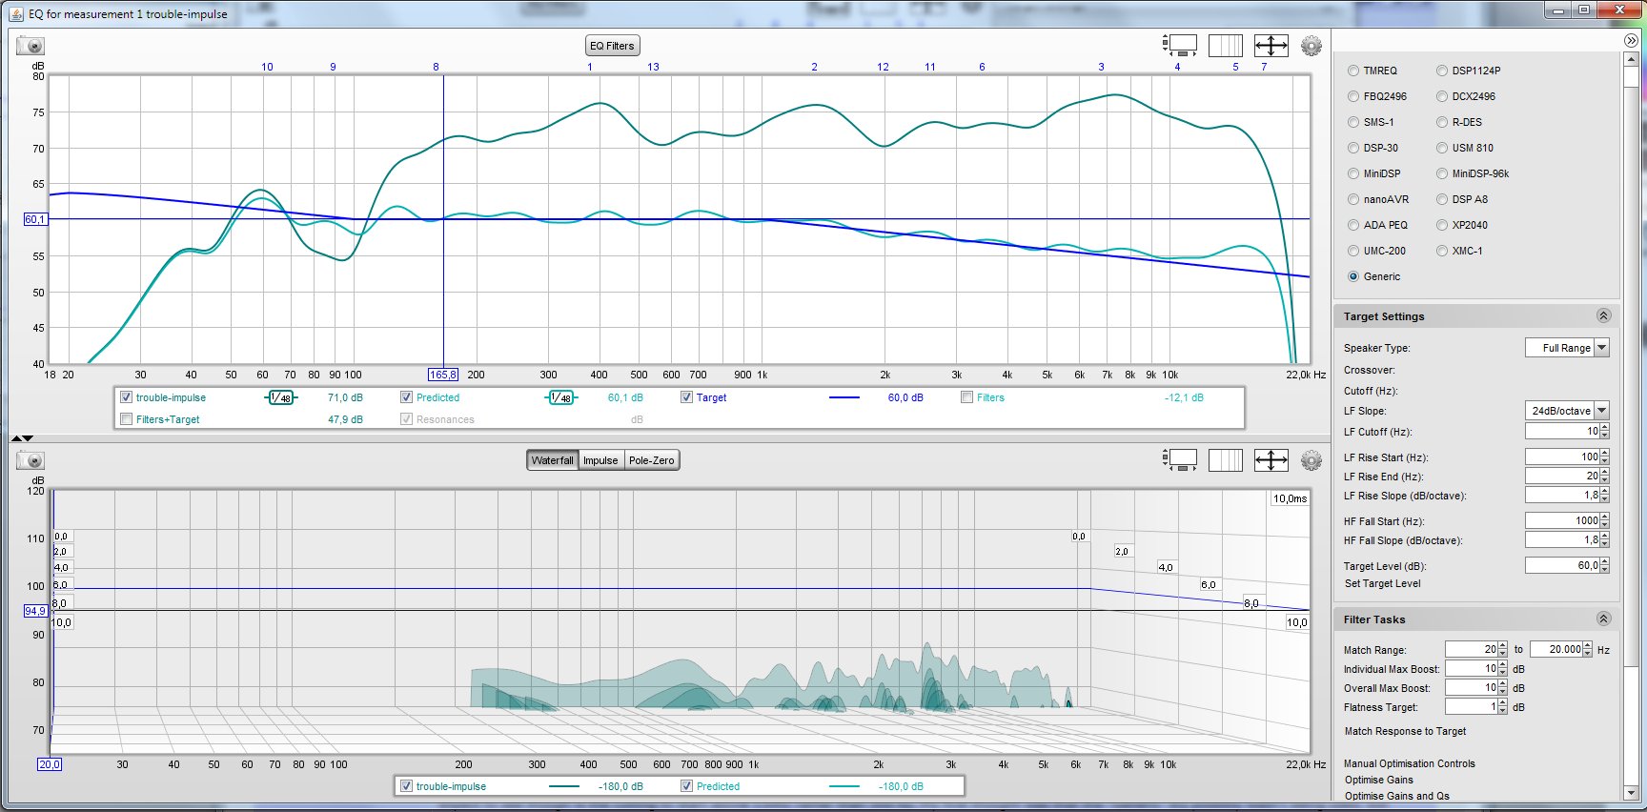1647x812 pixels.
Task: Open waterfall graph limits crosshair icon
Action: (x=1271, y=460)
